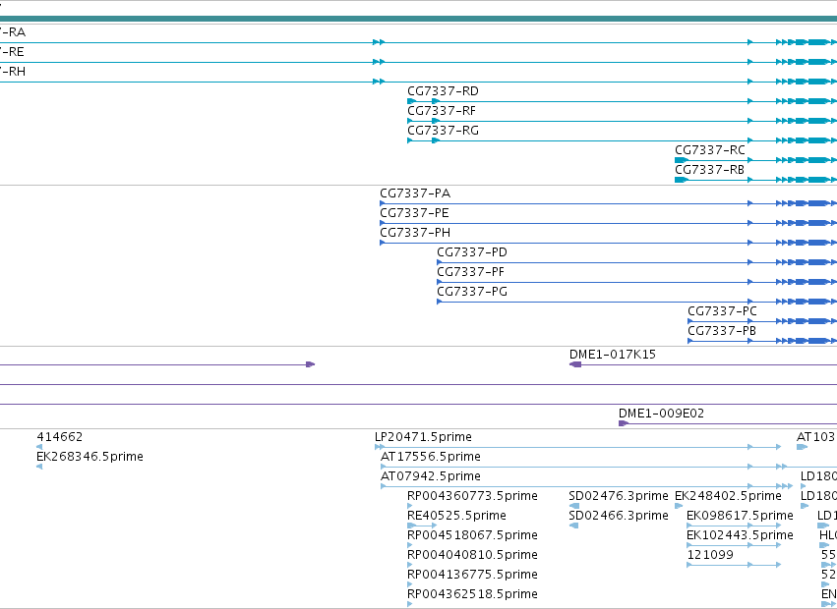Select transcript label CG7337-RC
The width and height of the screenshot is (837, 609).
tap(709, 150)
